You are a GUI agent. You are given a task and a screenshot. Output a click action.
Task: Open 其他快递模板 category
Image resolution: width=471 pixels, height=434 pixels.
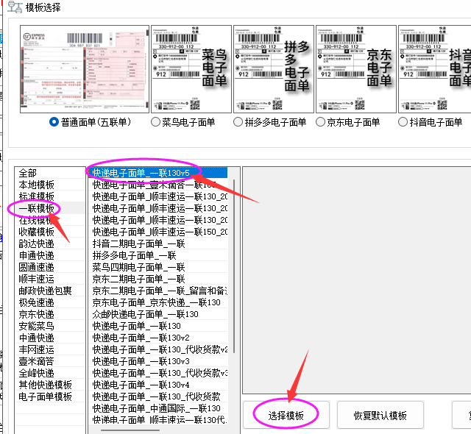pos(50,385)
